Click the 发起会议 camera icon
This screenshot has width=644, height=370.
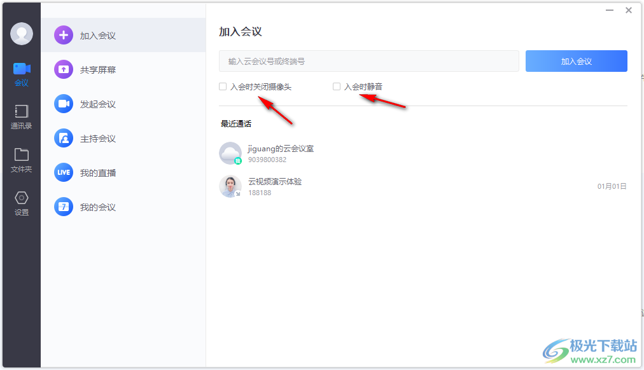pos(64,104)
